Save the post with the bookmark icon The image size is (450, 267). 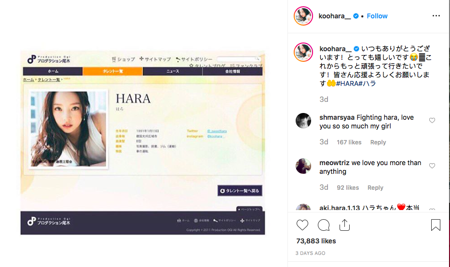pyautogui.click(x=436, y=225)
